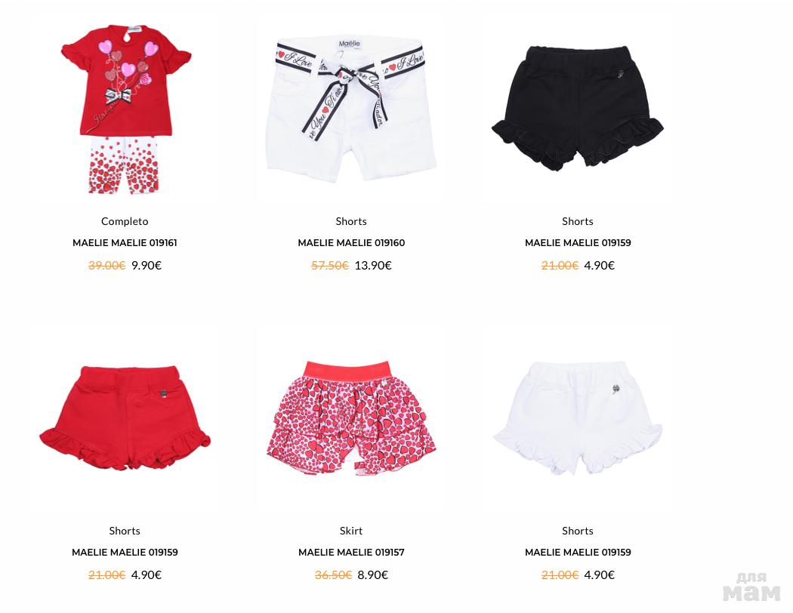
Task: Click the для мам watermark logo
Action: (x=751, y=587)
